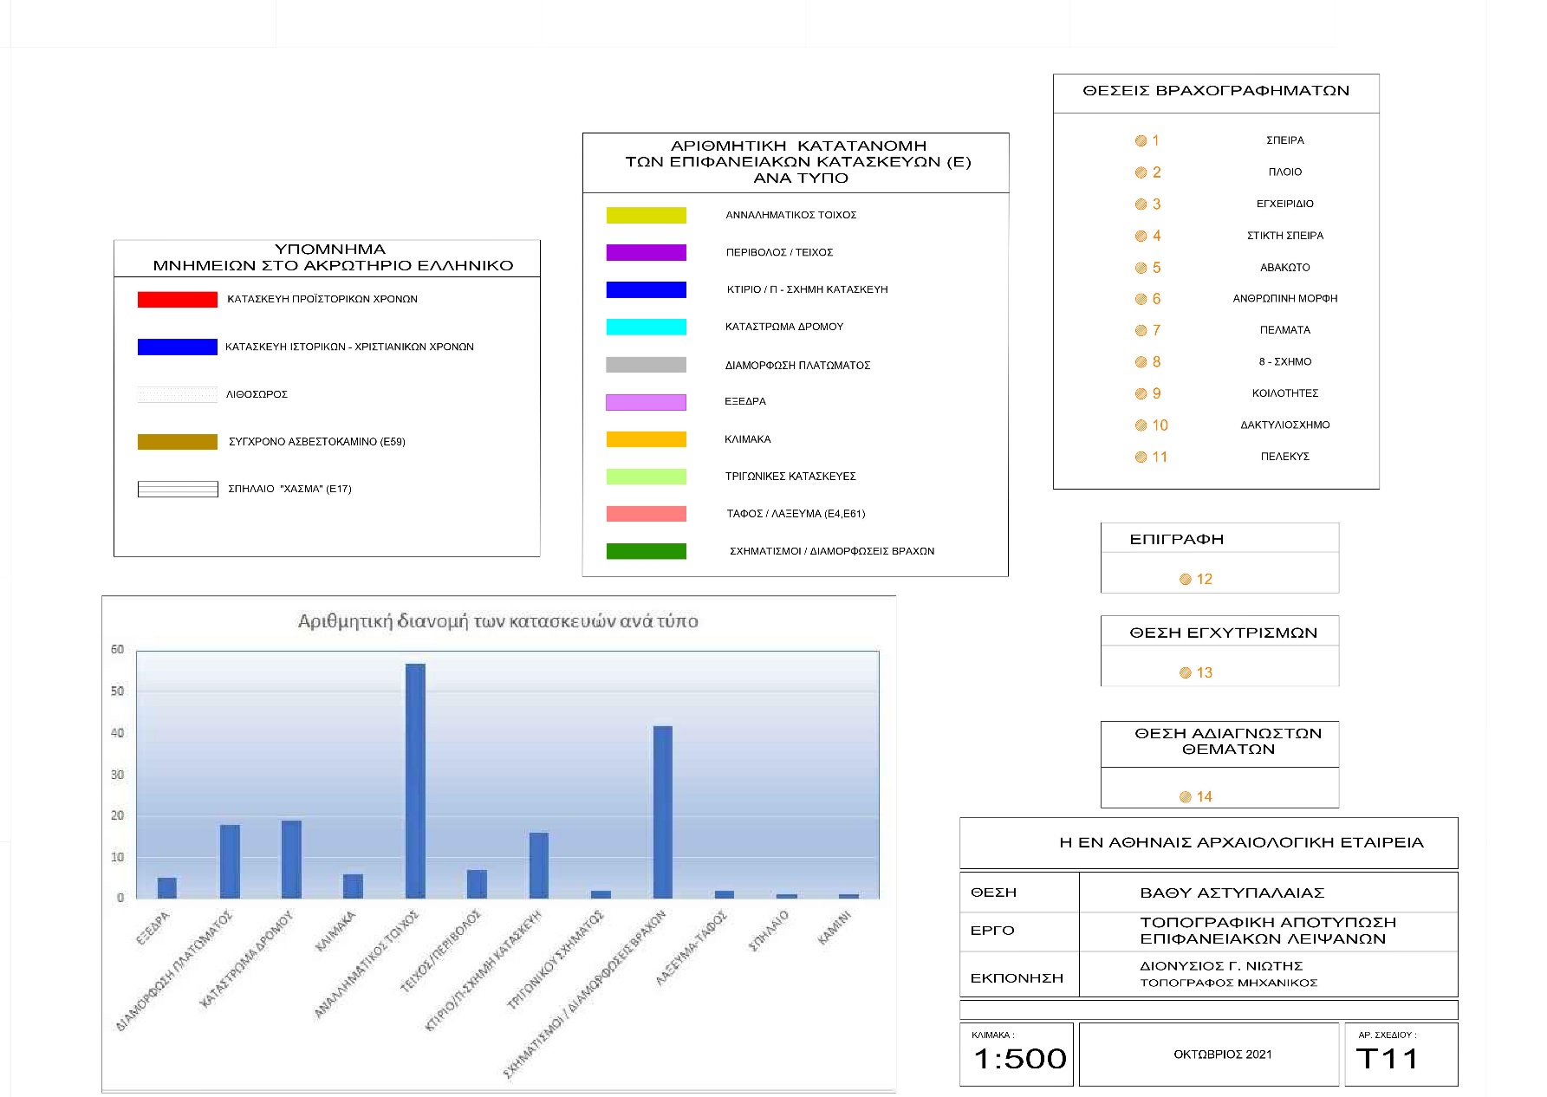Click the ΕΠΙΓΡΑΦΗ box heading

(x=1176, y=539)
